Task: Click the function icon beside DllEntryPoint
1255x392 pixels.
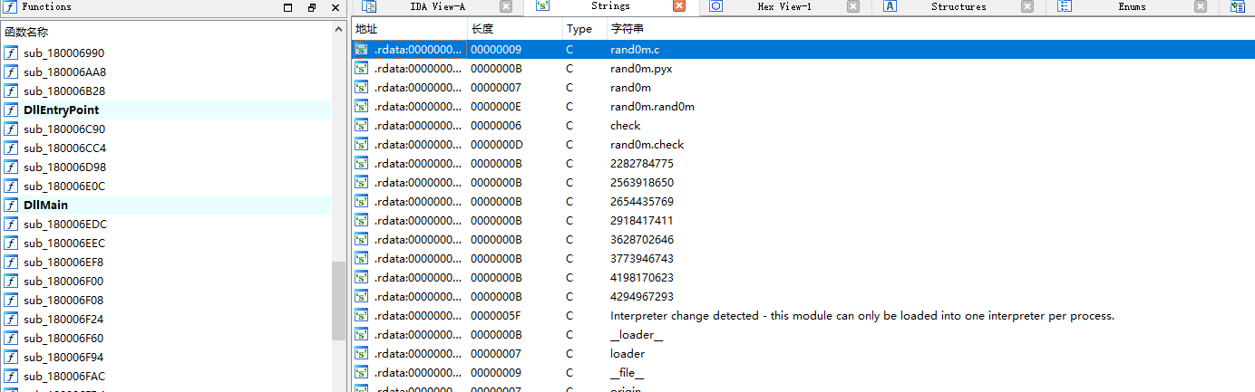Action: click(11, 110)
